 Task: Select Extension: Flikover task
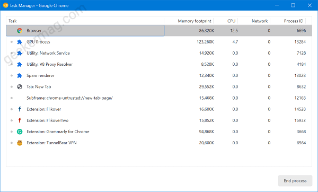click(159, 109)
